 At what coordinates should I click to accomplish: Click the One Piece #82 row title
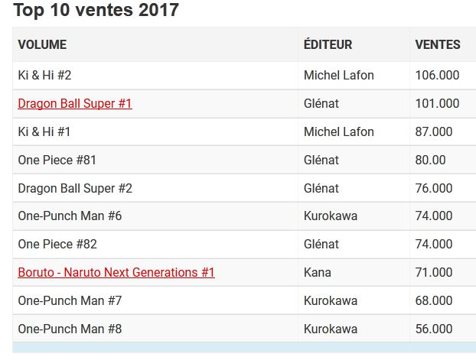coord(57,244)
